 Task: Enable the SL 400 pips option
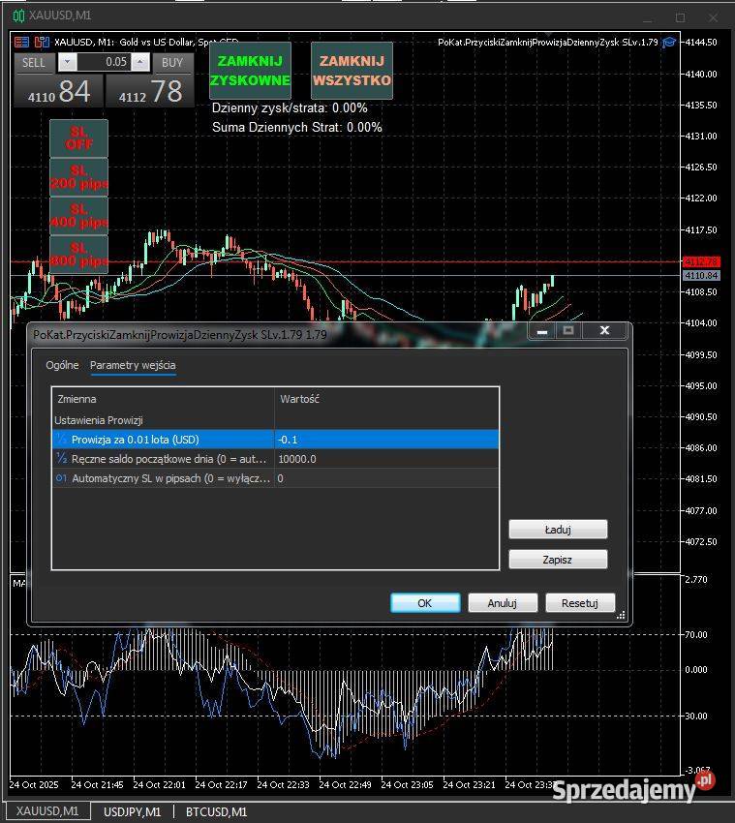(78, 216)
